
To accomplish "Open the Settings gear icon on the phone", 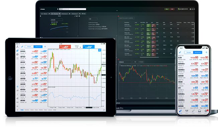I will tap(206, 111).
